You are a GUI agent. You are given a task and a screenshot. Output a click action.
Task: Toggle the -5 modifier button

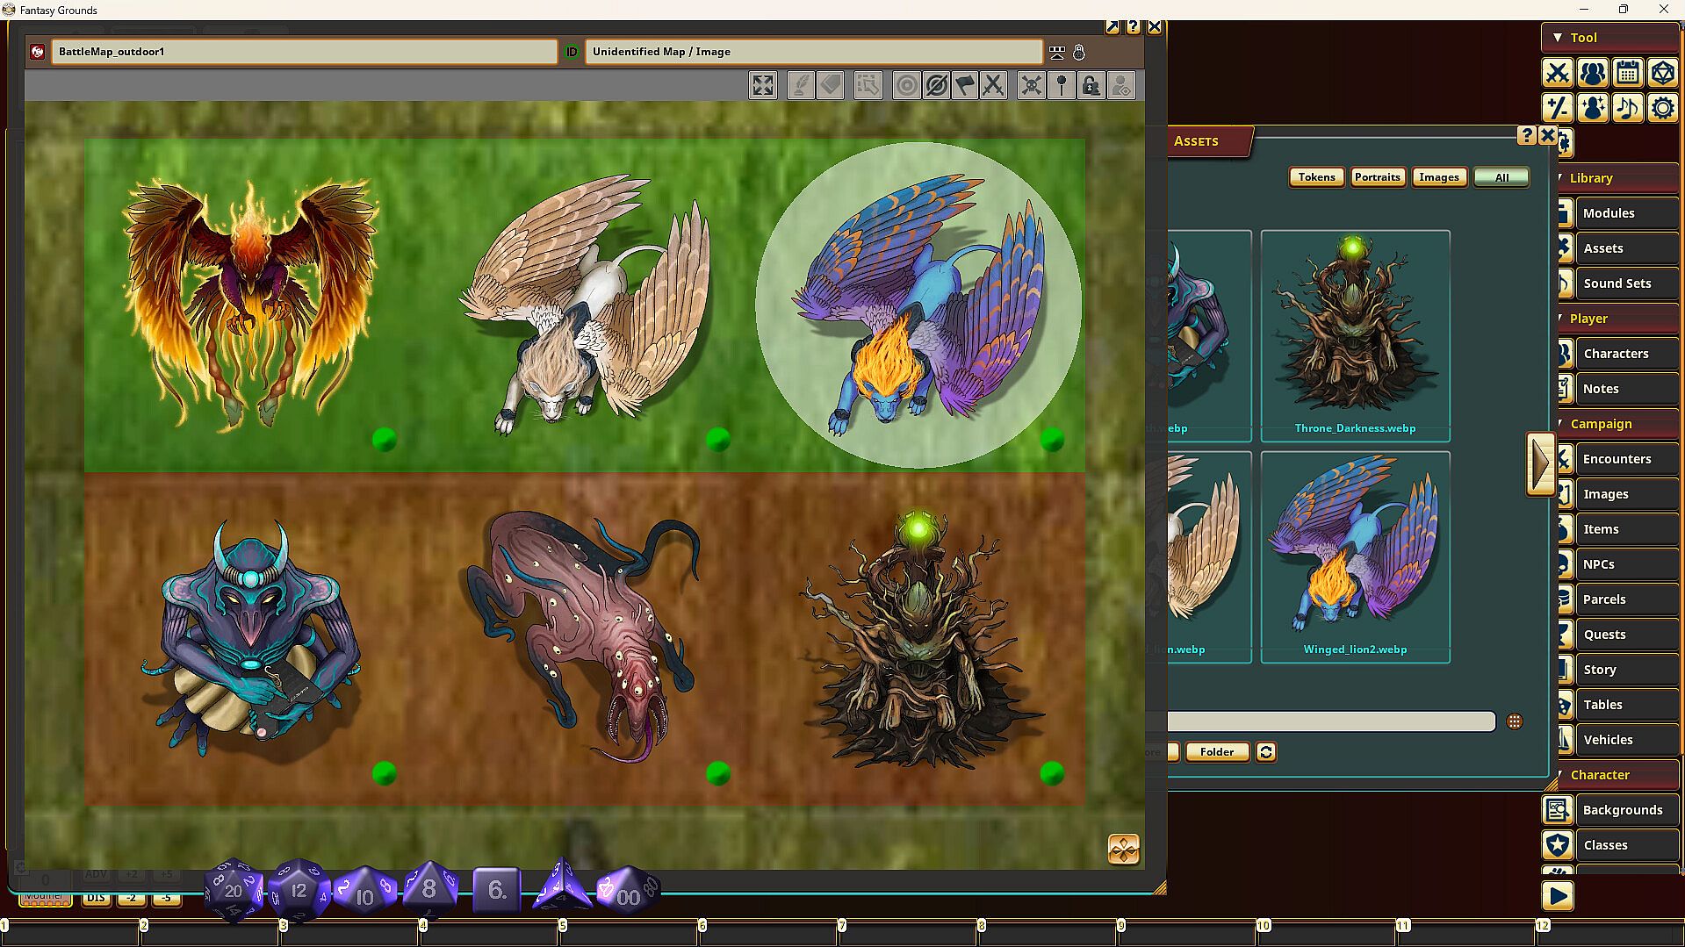pos(166,898)
